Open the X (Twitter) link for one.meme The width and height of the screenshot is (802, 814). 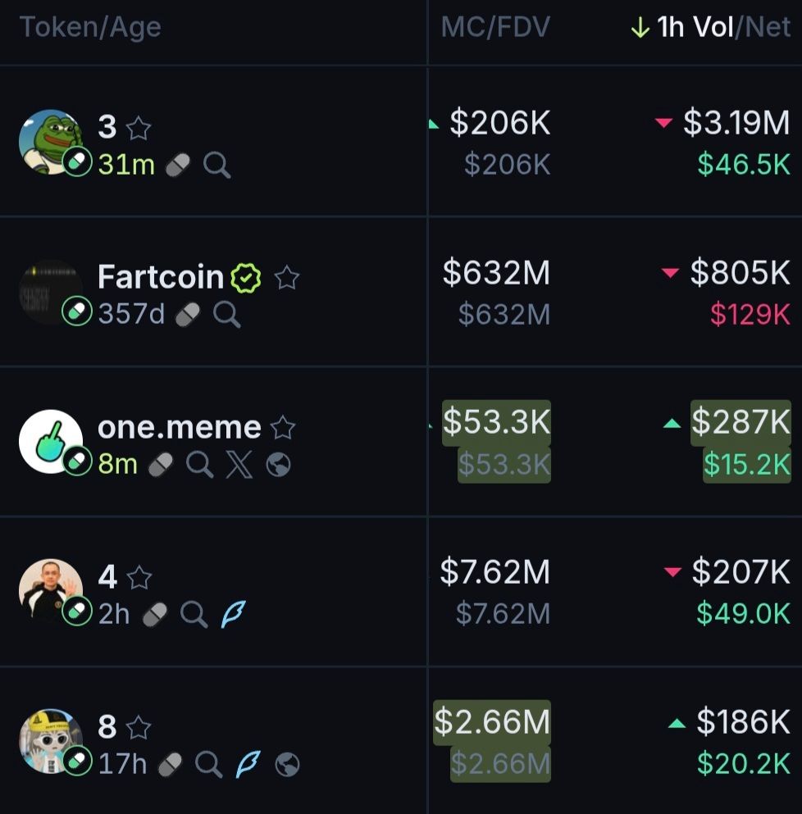point(239,466)
